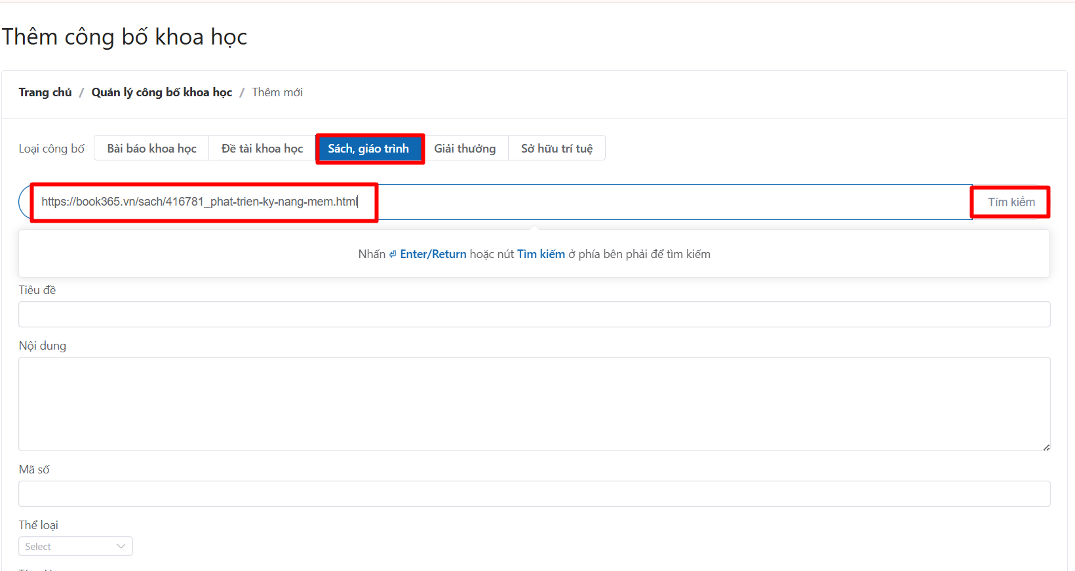The height and width of the screenshot is (571, 1075).
Task: Click the chevron arrow in Thể loại select
Action: [x=121, y=546]
